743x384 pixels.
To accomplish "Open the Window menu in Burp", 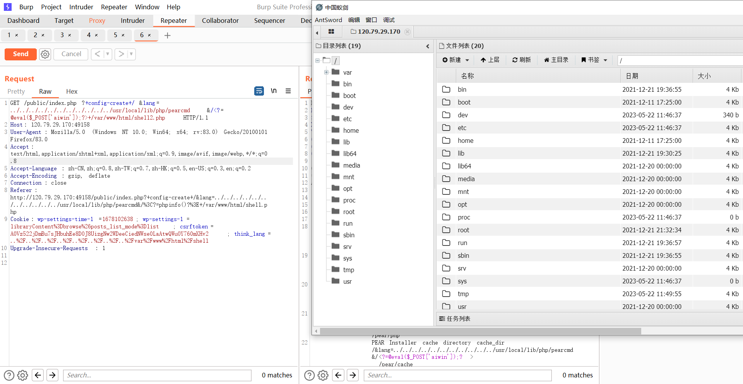I will [147, 7].
